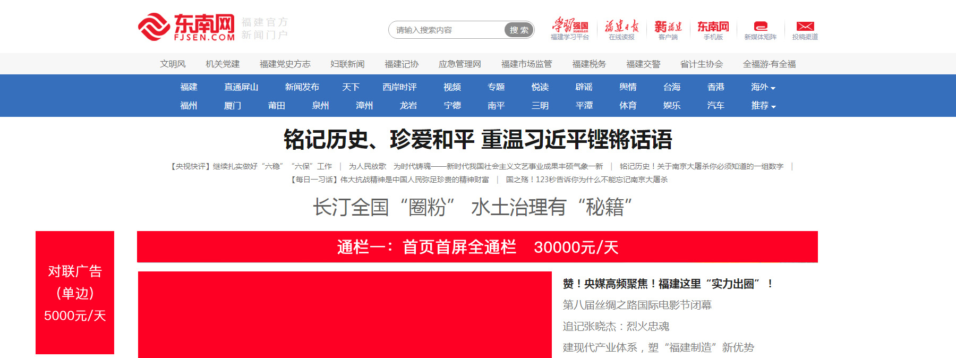Select 福建 in the blue navigation bar
Screen dimensions: 956x358
pos(189,87)
